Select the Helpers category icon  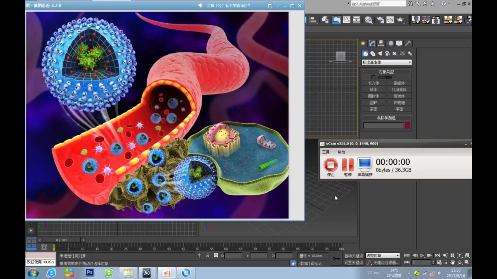pos(395,53)
